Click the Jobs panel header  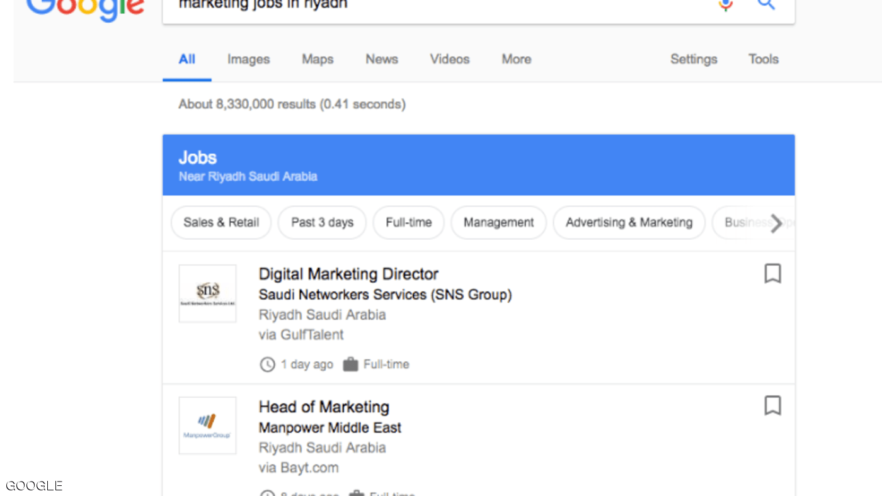[x=479, y=165]
